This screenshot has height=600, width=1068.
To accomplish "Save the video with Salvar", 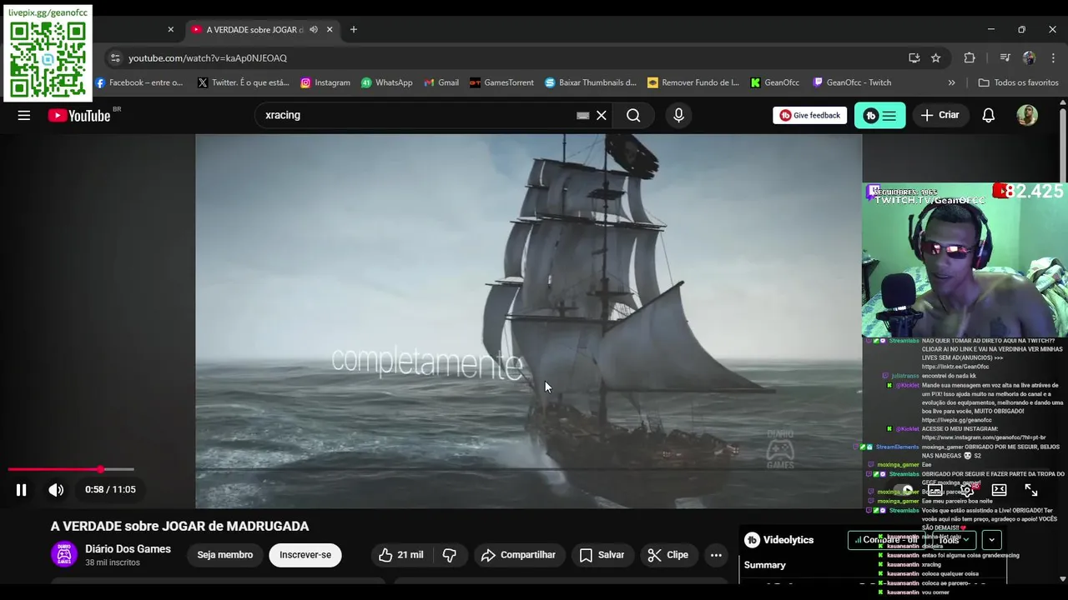I will (x=602, y=555).
